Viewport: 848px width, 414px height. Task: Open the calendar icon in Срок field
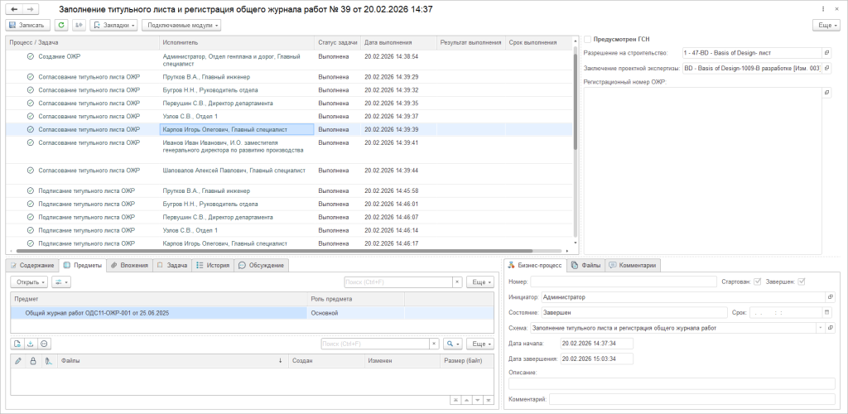pyautogui.click(x=826, y=312)
